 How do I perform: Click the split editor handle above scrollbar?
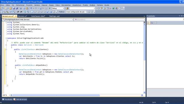coord(144,23)
